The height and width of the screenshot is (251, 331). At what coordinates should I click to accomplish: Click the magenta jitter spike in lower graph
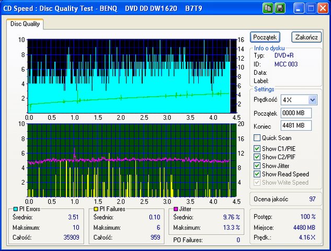(x=75, y=154)
